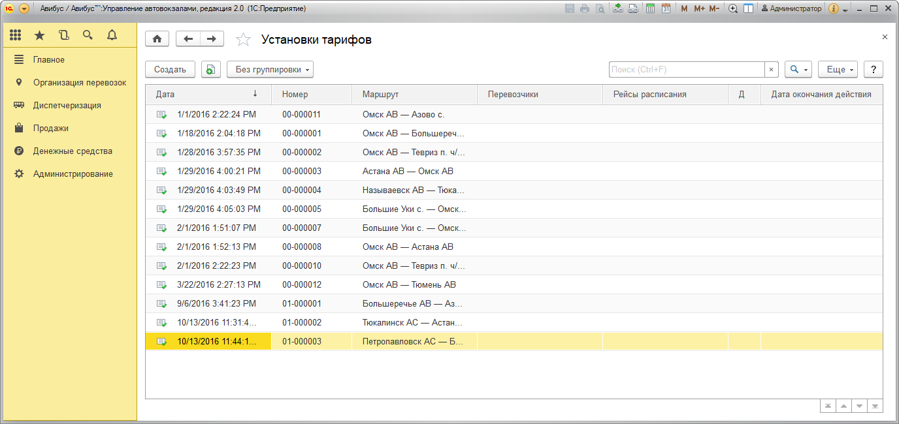This screenshot has width=899, height=424.
Task: Expand the search options dropdown button
Action: pyautogui.click(x=798, y=70)
